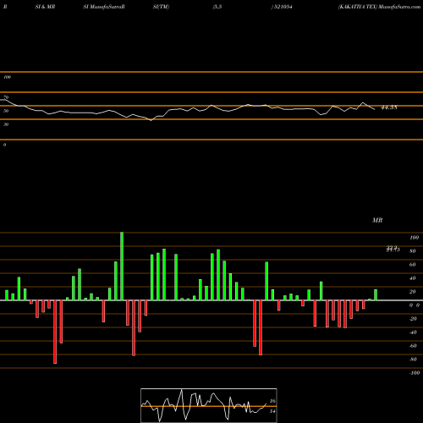Click the MR axis label '20'
Viewport: 423px width, 423px height.
pyautogui.click(x=413, y=292)
